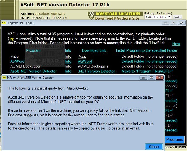Close the Program List window with the X
Image resolution: width=187 pixels, height=151 pixels.
[181, 23]
